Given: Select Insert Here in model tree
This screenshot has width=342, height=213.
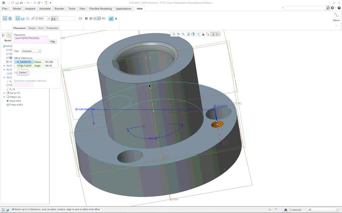Looking at the screenshot, I should (13, 101).
